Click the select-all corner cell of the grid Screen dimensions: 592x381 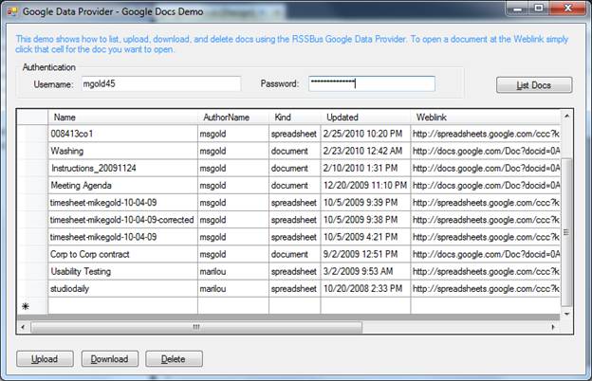pos(32,118)
